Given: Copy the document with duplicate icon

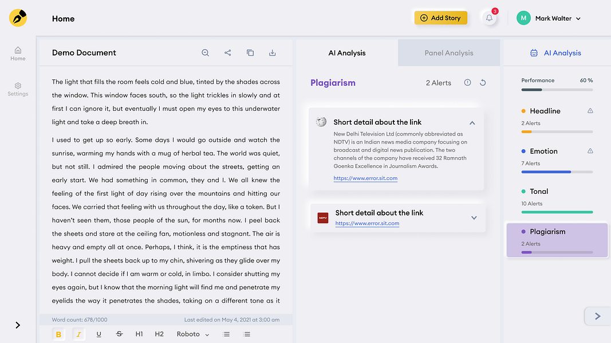Looking at the screenshot, I should (x=250, y=53).
